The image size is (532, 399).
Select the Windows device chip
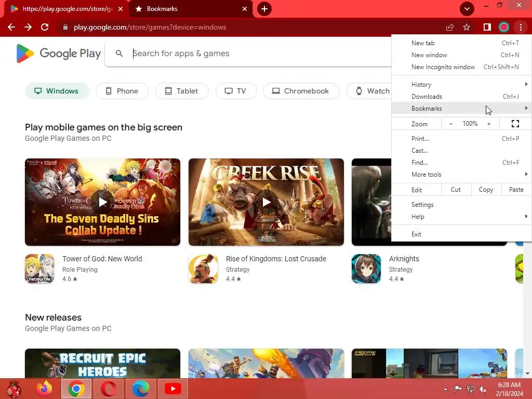(x=57, y=91)
